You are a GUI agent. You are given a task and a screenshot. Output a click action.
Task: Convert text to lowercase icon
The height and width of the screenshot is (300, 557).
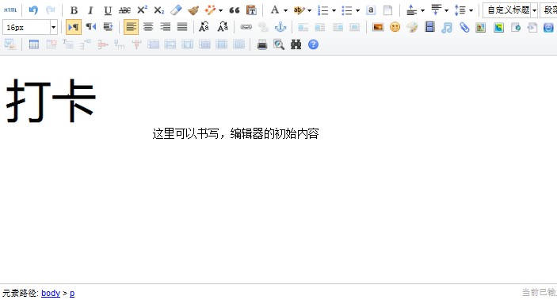223,27
